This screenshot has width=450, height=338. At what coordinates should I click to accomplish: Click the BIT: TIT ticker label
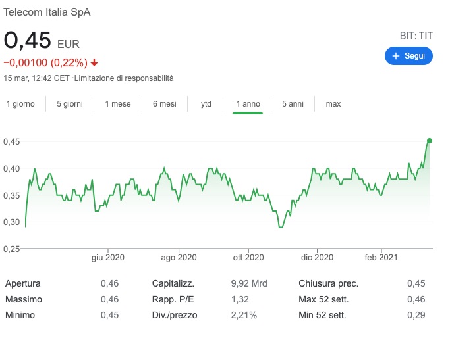point(416,36)
